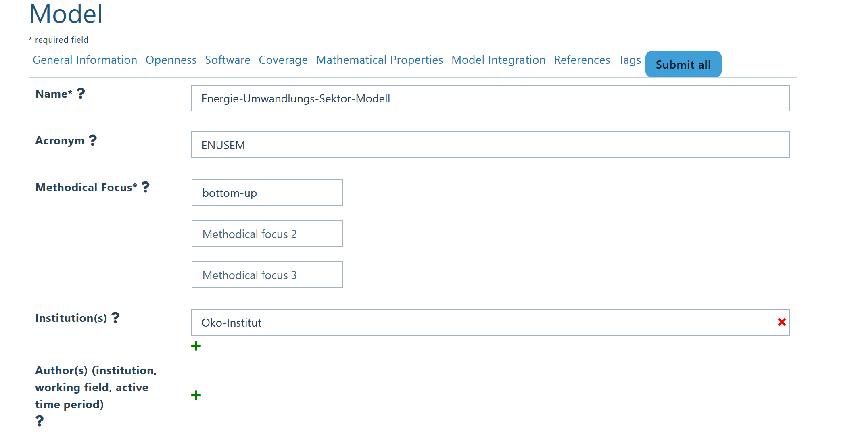Add an author using the green plus
Viewport: 858px width, 438px height.
tap(196, 395)
